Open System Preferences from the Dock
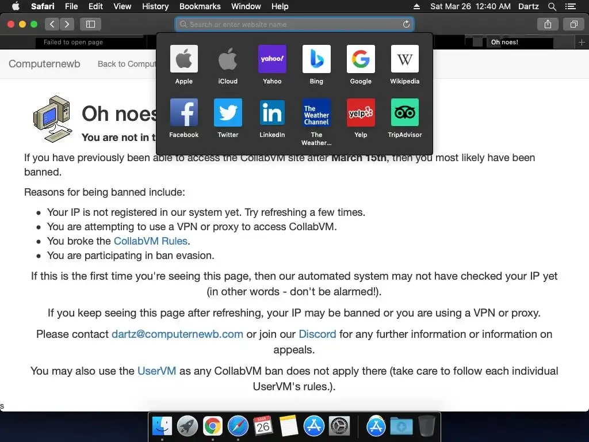Image resolution: width=589 pixels, height=442 pixels. pos(339,426)
